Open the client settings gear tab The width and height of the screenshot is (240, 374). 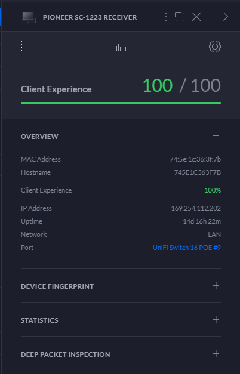[215, 47]
